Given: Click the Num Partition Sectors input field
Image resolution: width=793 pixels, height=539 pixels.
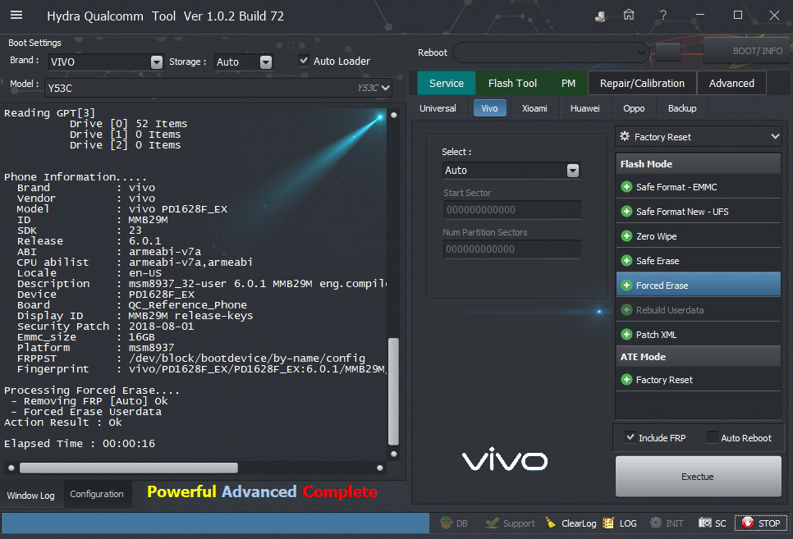Looking at the screenshot, I should pyautogui.click(x=511, y=249).
